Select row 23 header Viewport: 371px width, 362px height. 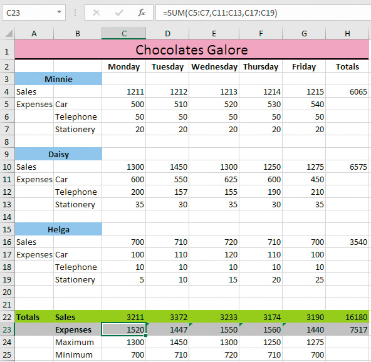[7, 329]
